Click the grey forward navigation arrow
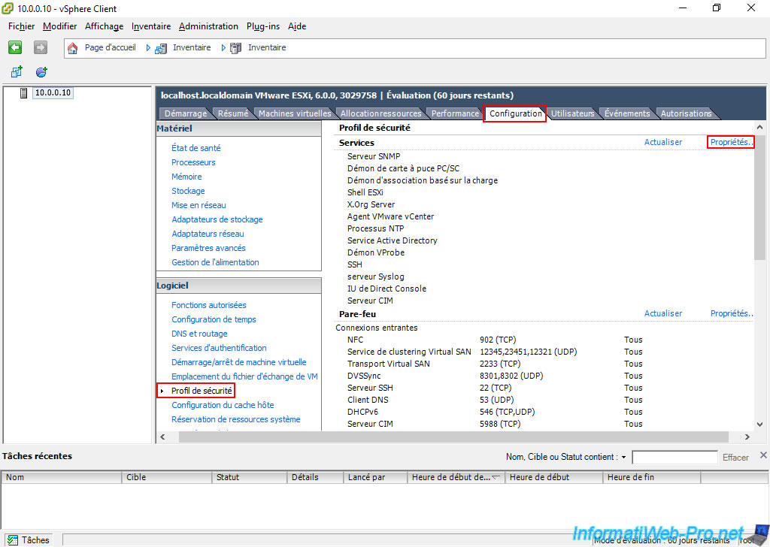Screen dimensions: 770x547 click(x=41, y=47)
